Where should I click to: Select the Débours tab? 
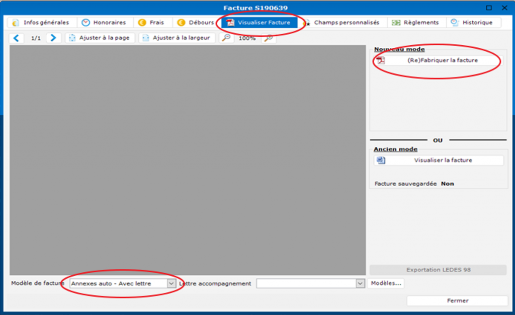196,23
